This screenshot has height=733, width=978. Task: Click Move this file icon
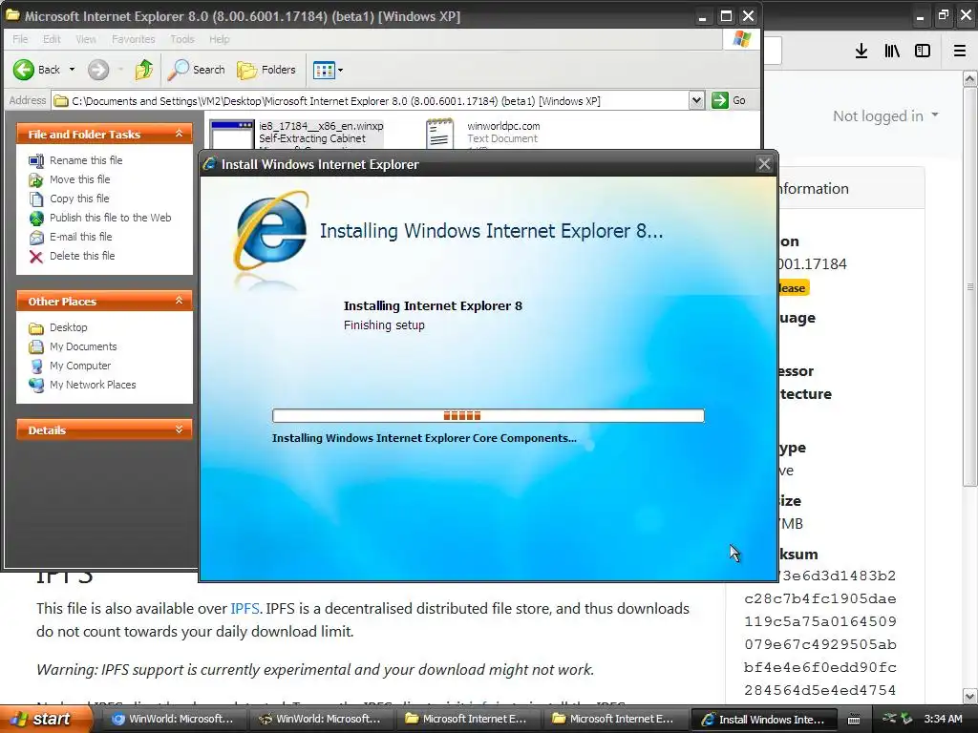(36, 180)
